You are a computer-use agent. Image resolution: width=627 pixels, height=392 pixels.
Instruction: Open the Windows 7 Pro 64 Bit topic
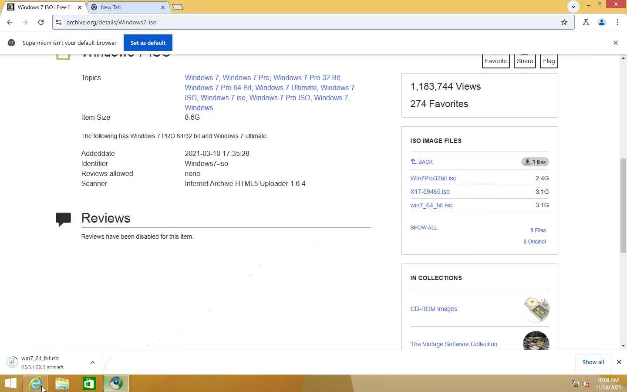[218, 88]
